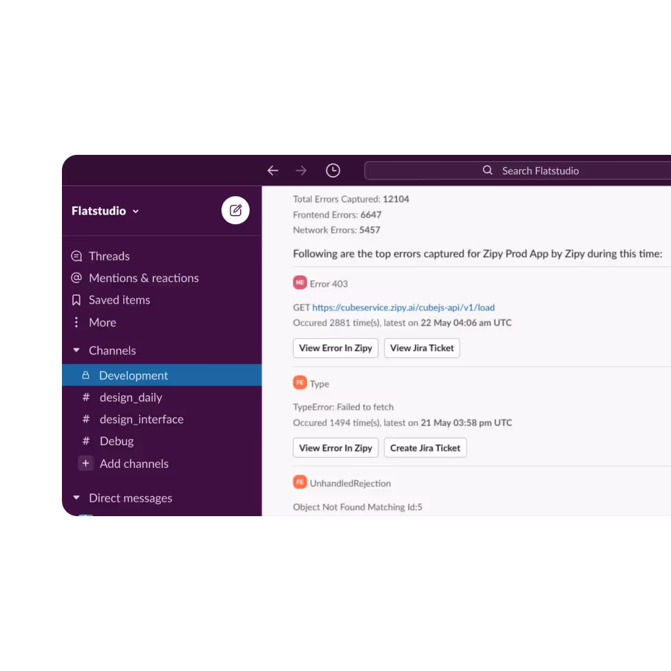Click the @ mentions icon
The height and width of the screenshot is (671, 671).
76,278
